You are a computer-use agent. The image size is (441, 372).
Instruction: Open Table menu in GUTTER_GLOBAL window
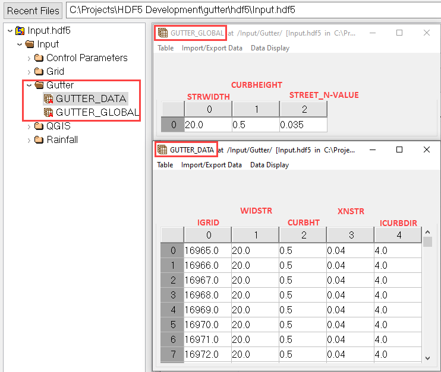point(165,48)
